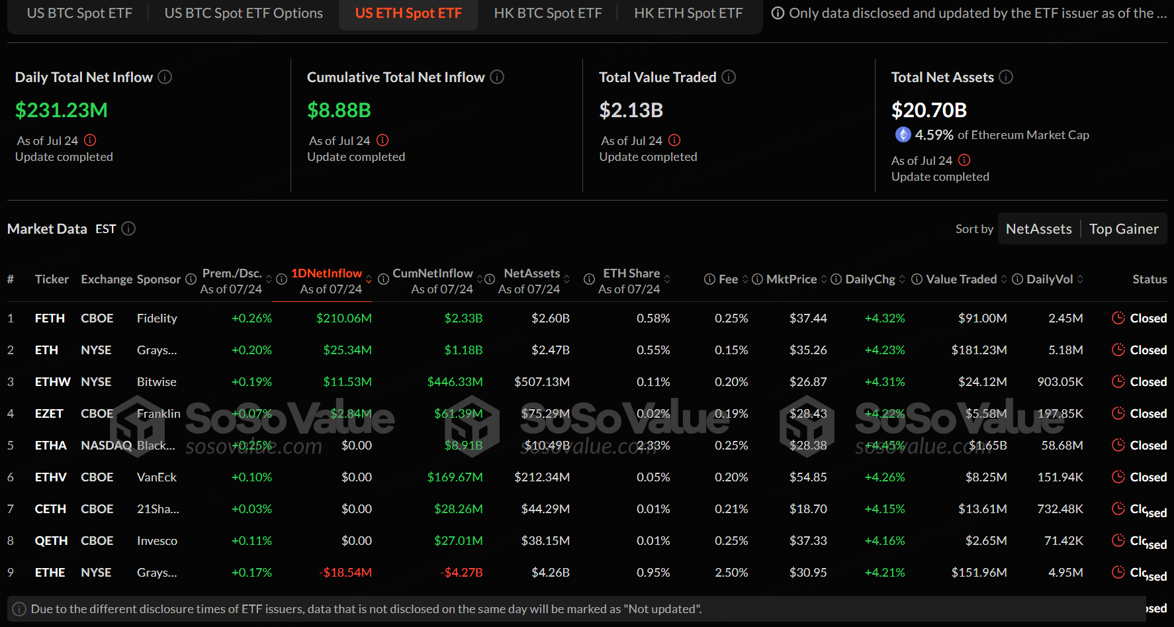This screenshot has width=1174, height=627.
Task: Click the closed-market clock icon in ETHE row
Action: (1118, 572)
